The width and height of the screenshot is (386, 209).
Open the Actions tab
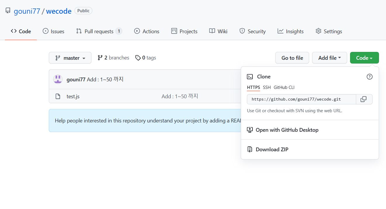click(x=147, y=31)
